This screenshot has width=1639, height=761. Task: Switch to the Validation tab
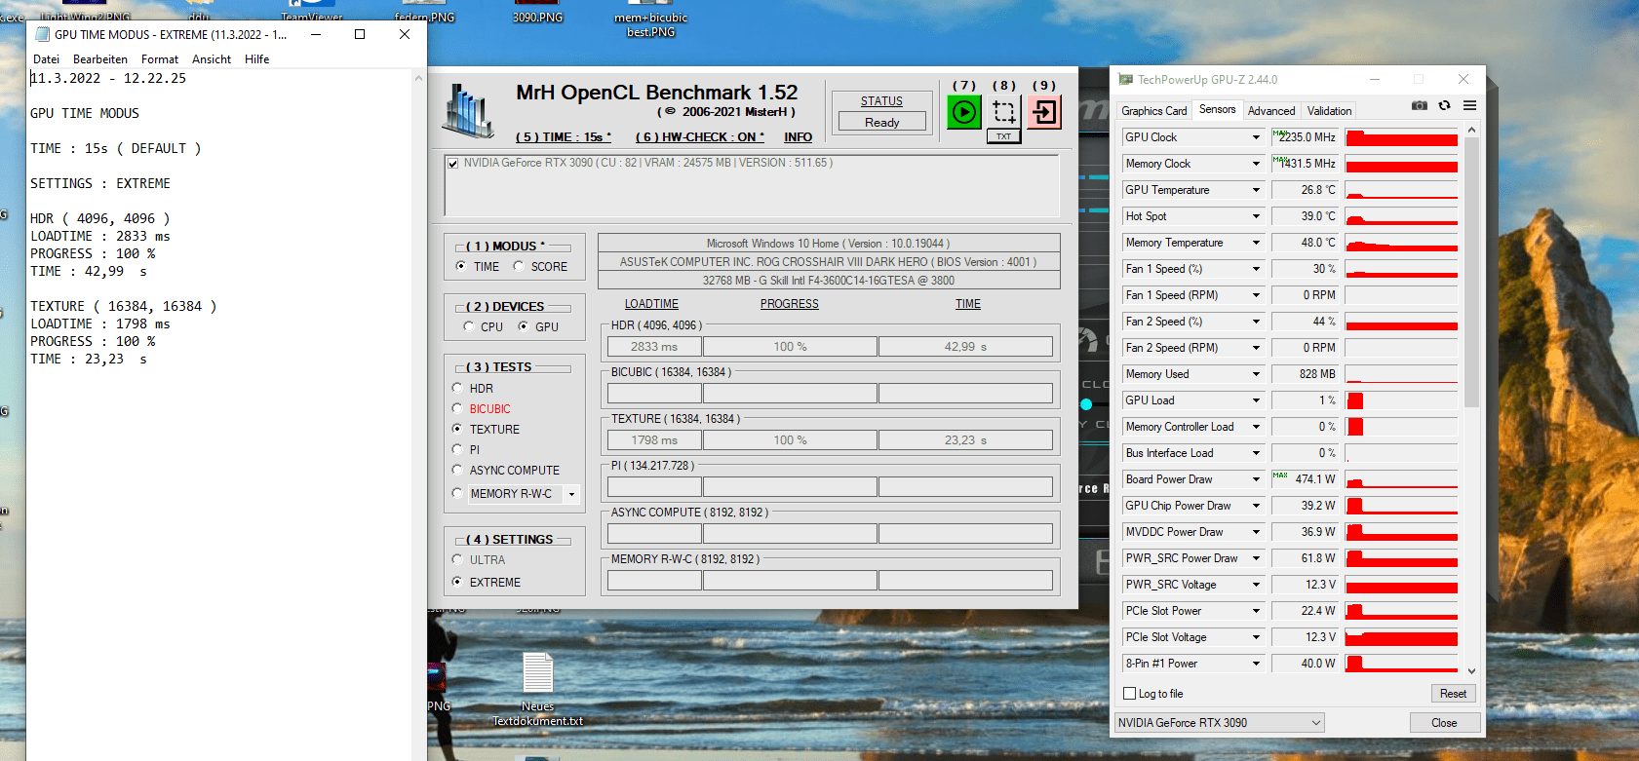[x=1329, y=111]
